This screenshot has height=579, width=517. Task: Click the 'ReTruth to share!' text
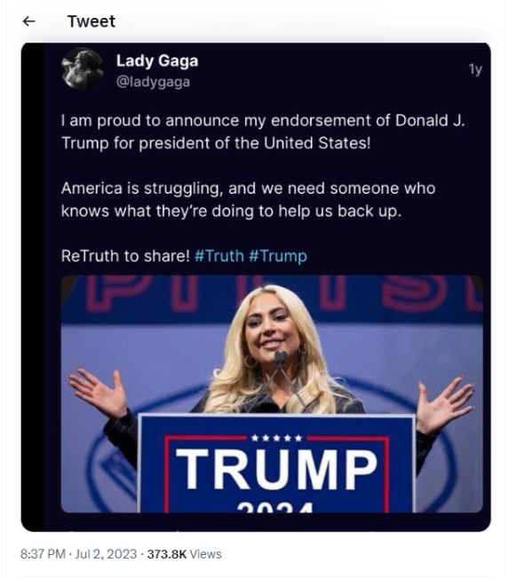point(125,256)
